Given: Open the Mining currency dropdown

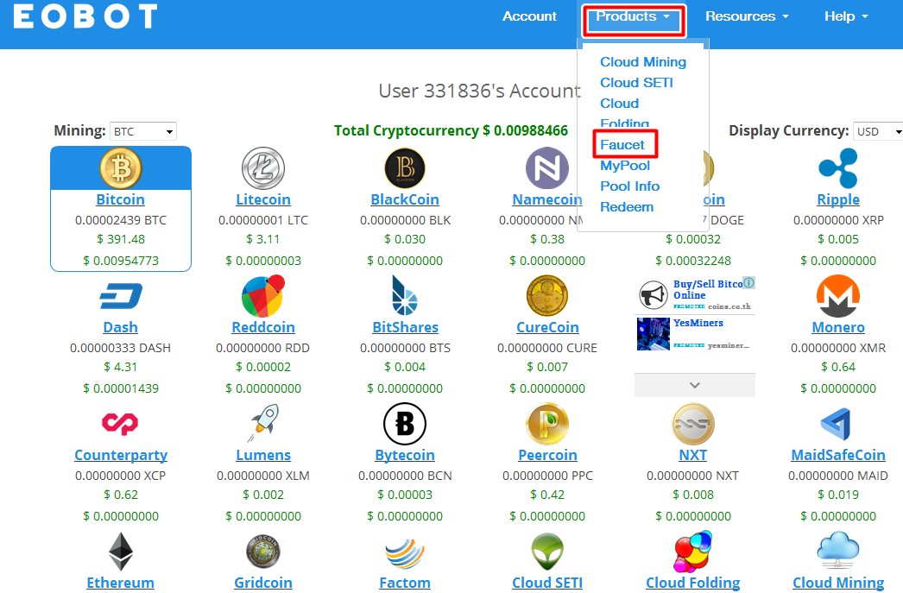Looking at the screenshot, I should tap(143, 132).
